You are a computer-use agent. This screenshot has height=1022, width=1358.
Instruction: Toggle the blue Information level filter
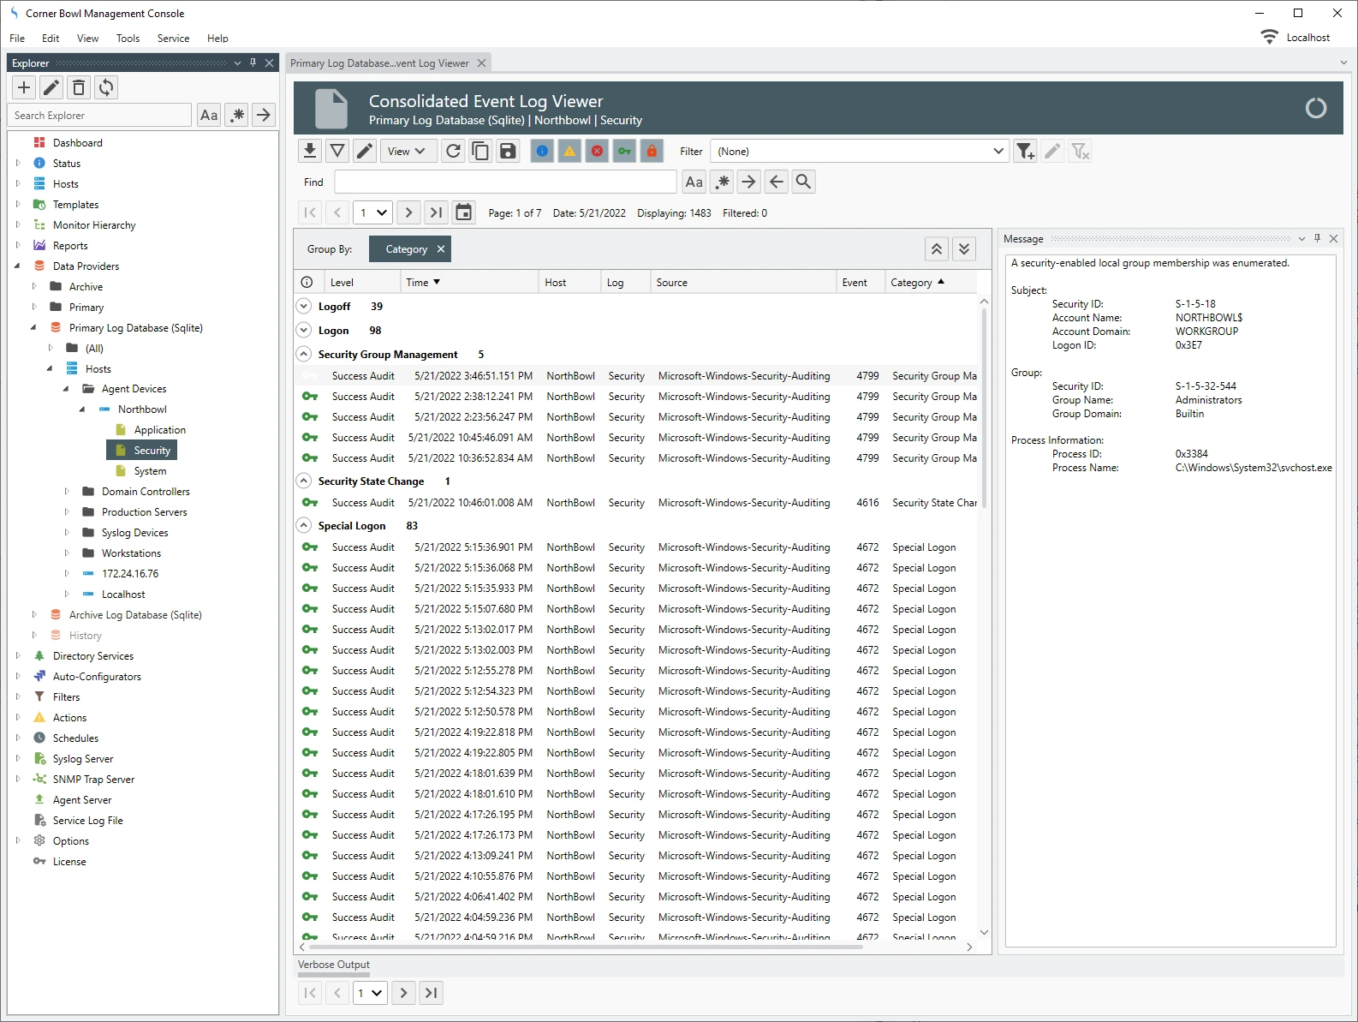(542, 152)
